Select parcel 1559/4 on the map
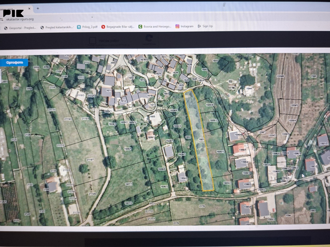The width and height of the screenshot is (330, 247). click(x=292, y=120)
